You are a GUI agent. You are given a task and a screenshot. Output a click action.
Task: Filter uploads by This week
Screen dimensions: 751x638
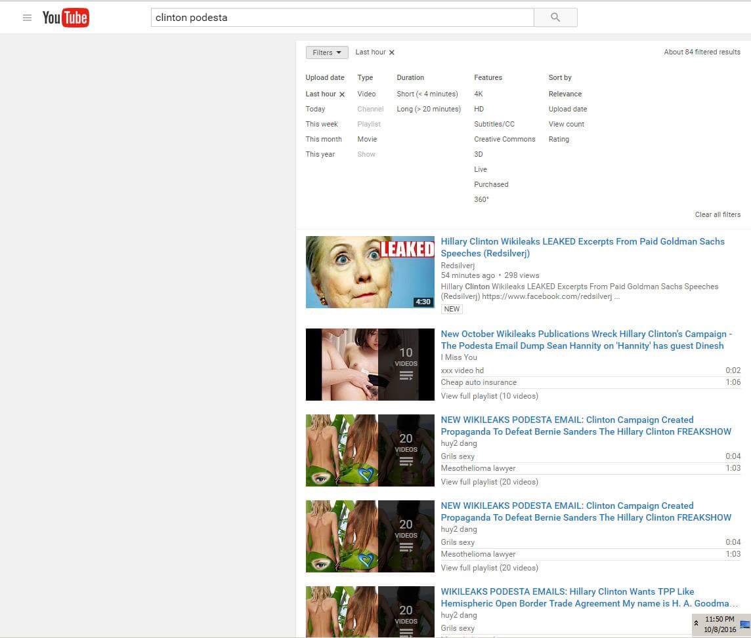coord(322,124)
